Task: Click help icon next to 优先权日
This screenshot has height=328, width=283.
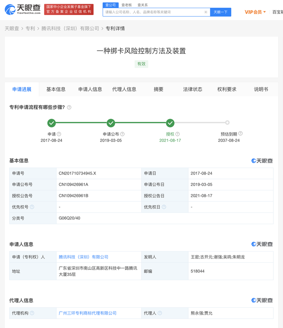Action: (164, 207)
